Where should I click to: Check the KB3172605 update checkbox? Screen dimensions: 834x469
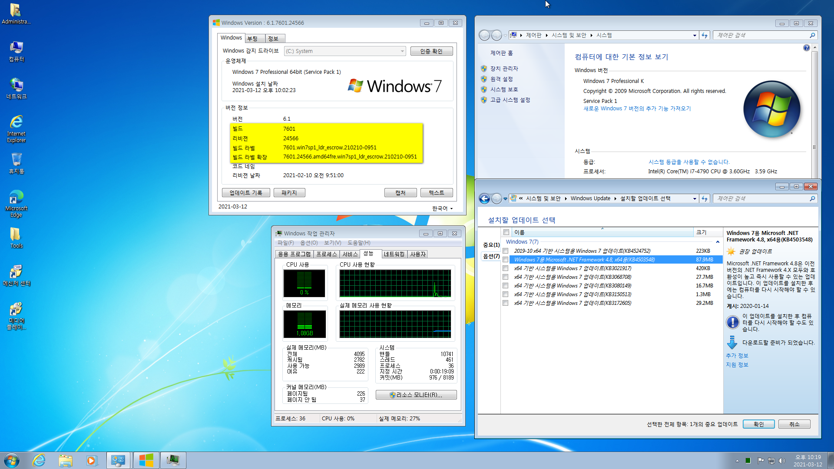(x=505, y=303)
